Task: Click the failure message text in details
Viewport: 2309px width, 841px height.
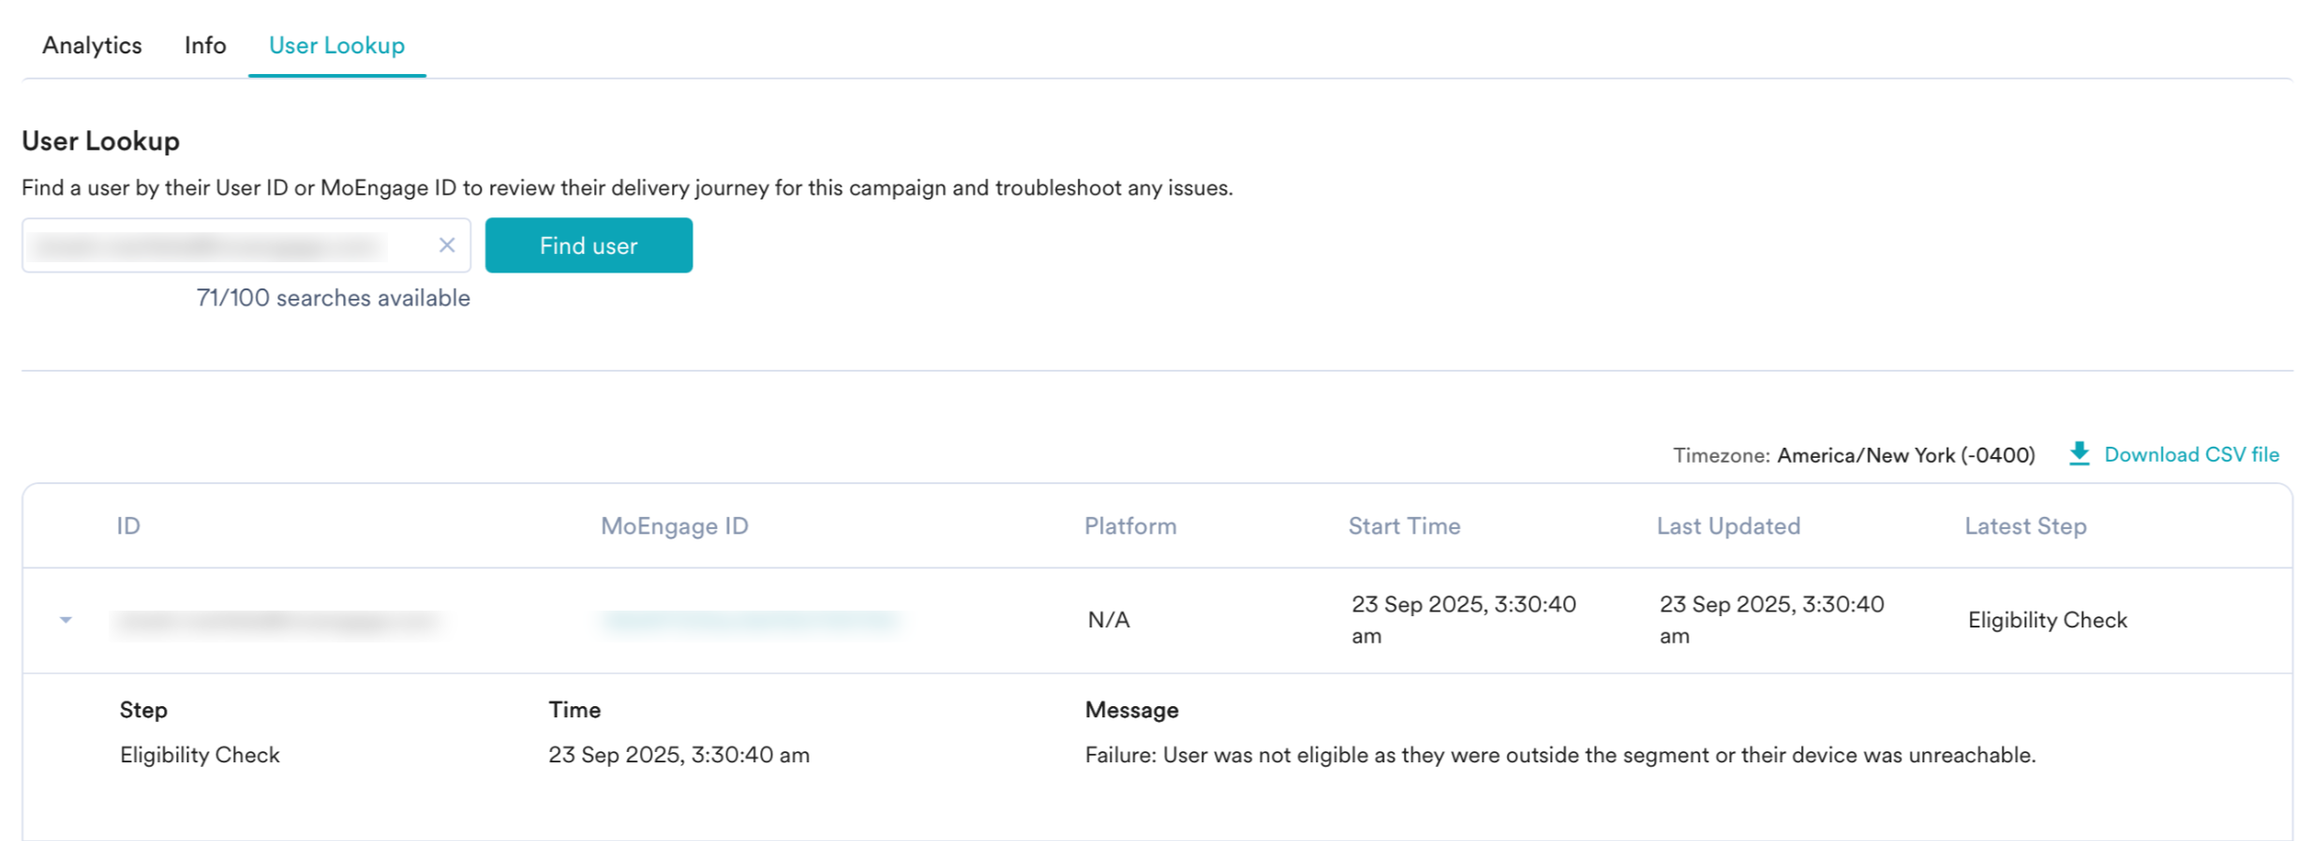Action: click(x=1559, y=755)
